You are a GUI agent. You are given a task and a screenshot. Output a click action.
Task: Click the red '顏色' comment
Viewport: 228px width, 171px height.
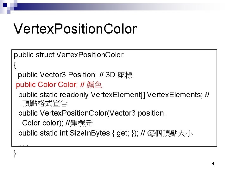94,85
